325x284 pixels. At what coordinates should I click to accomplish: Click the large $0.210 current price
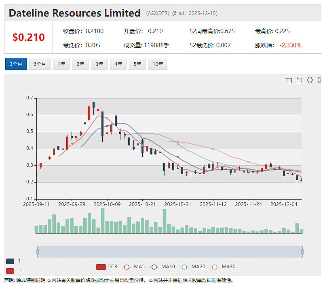[29, 37]
